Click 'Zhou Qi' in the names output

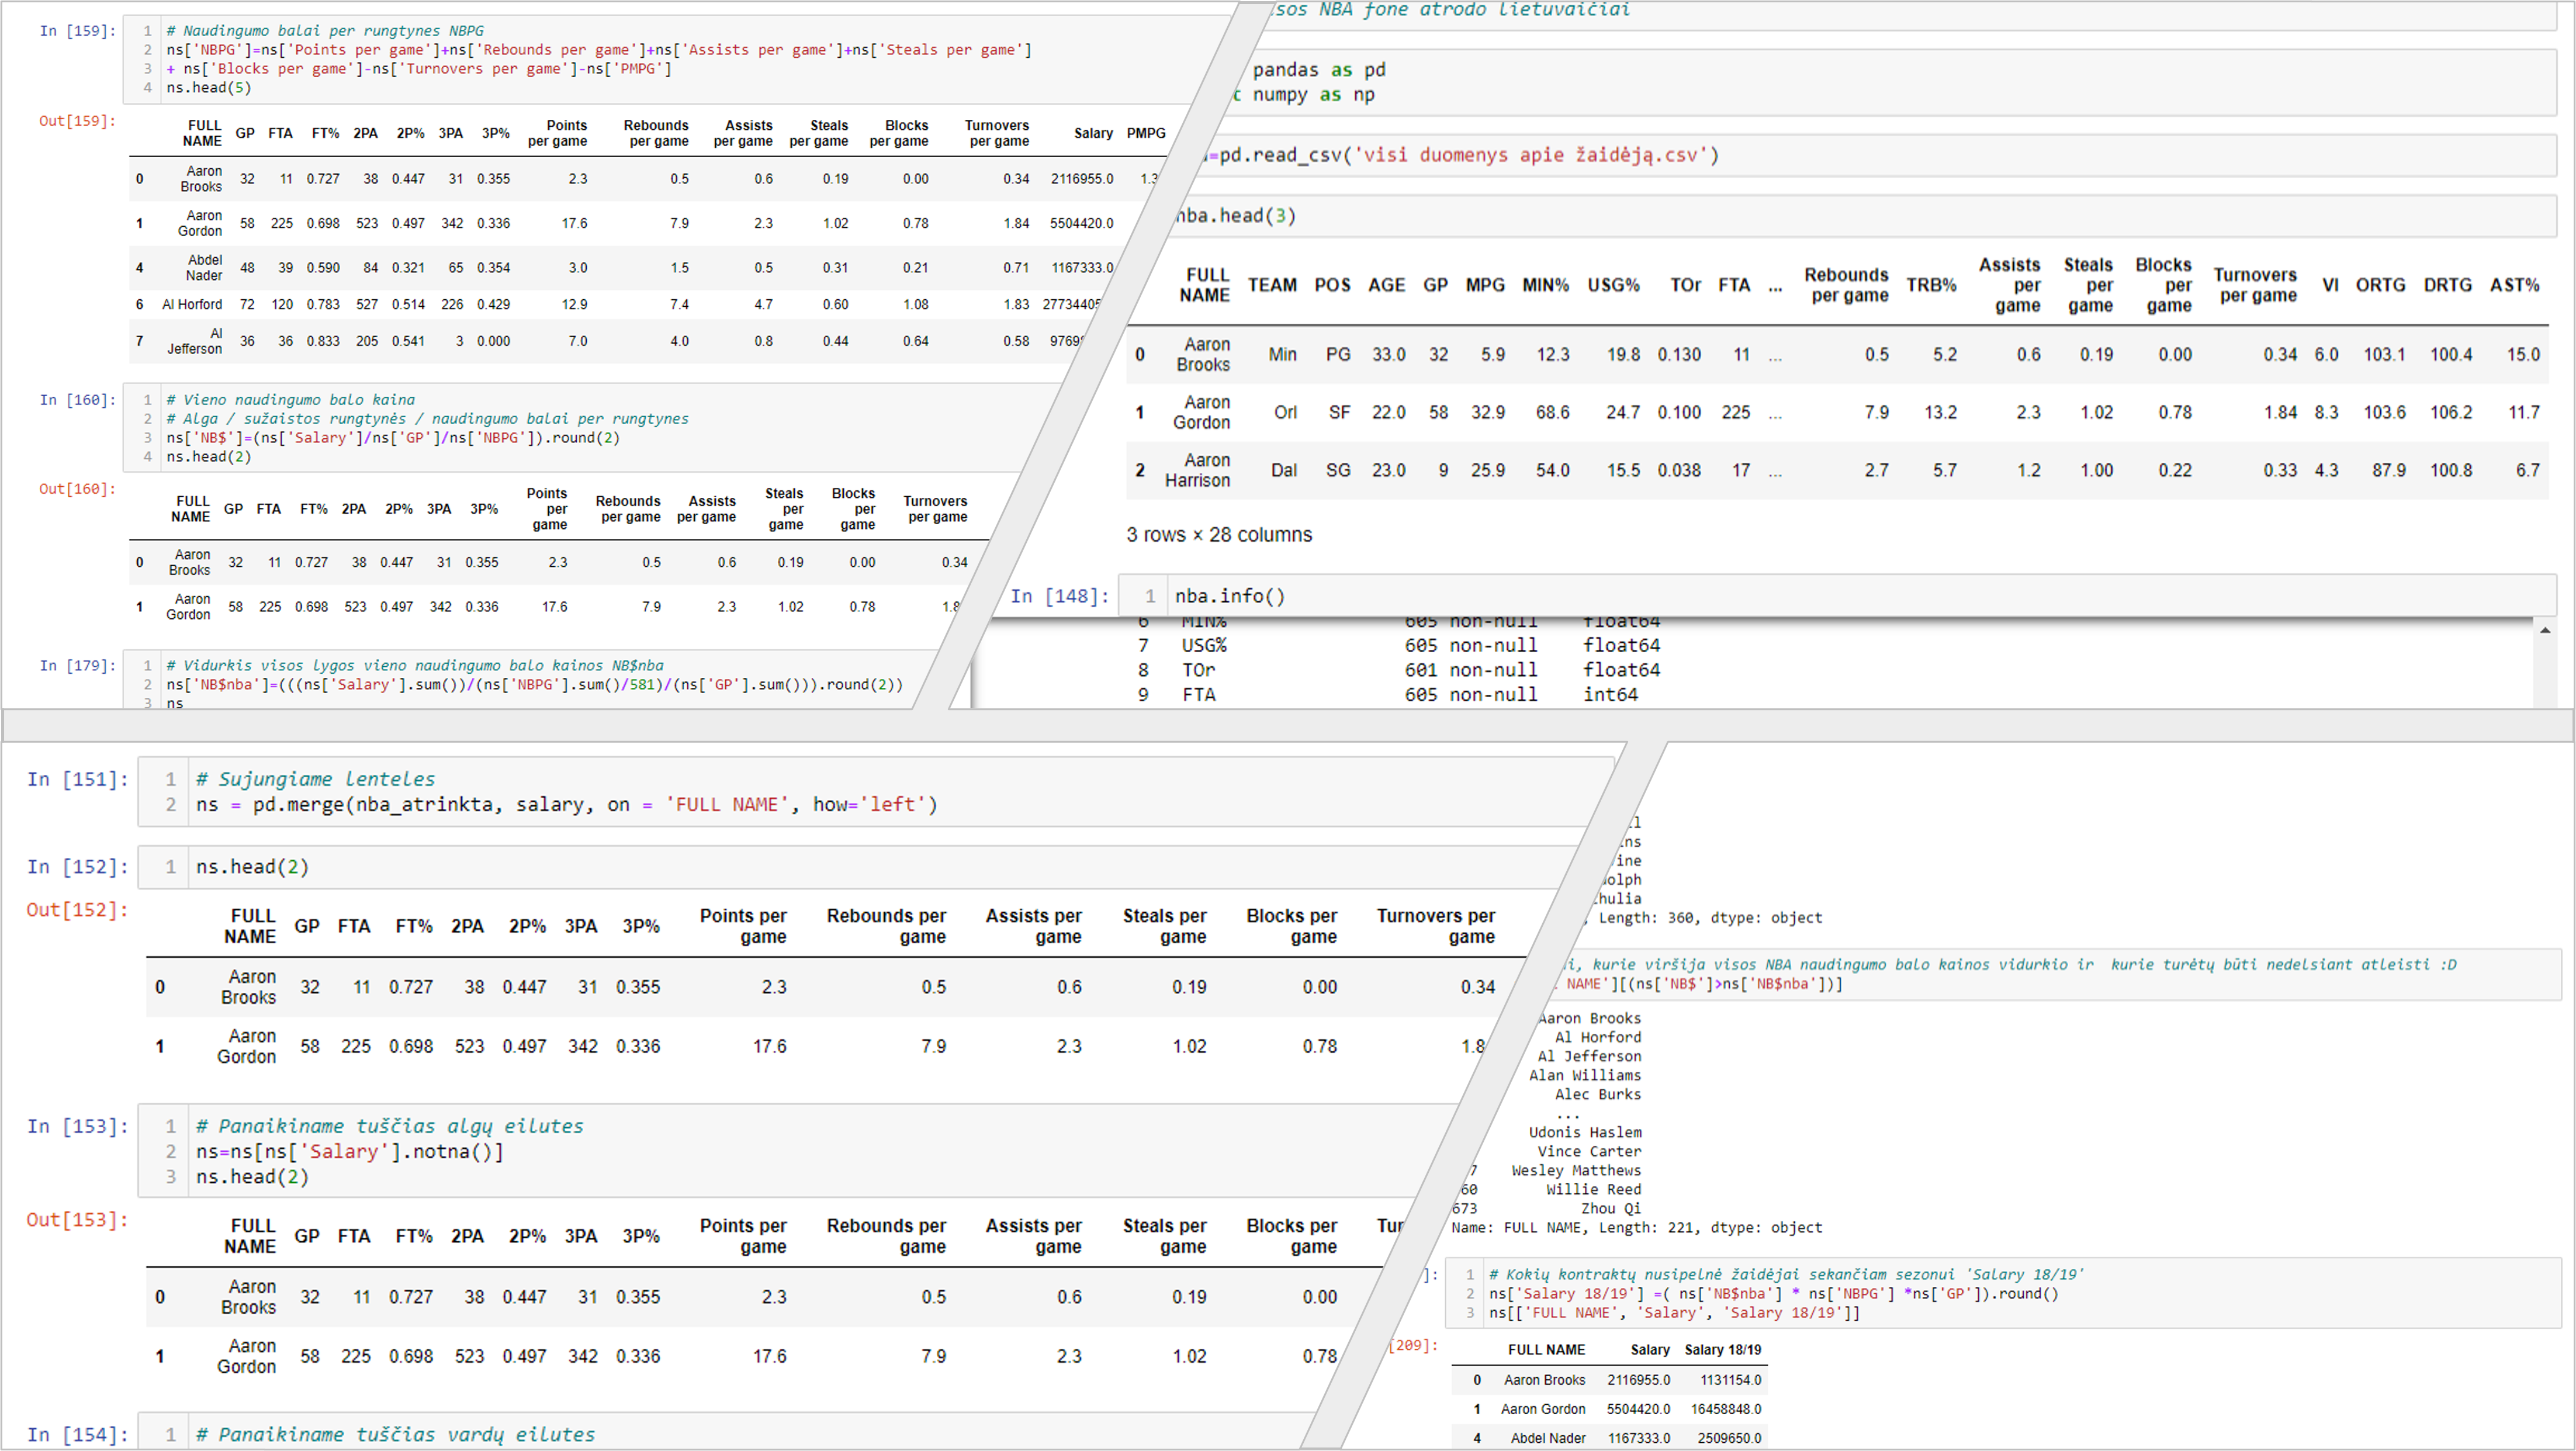tap(1611, 1209)
